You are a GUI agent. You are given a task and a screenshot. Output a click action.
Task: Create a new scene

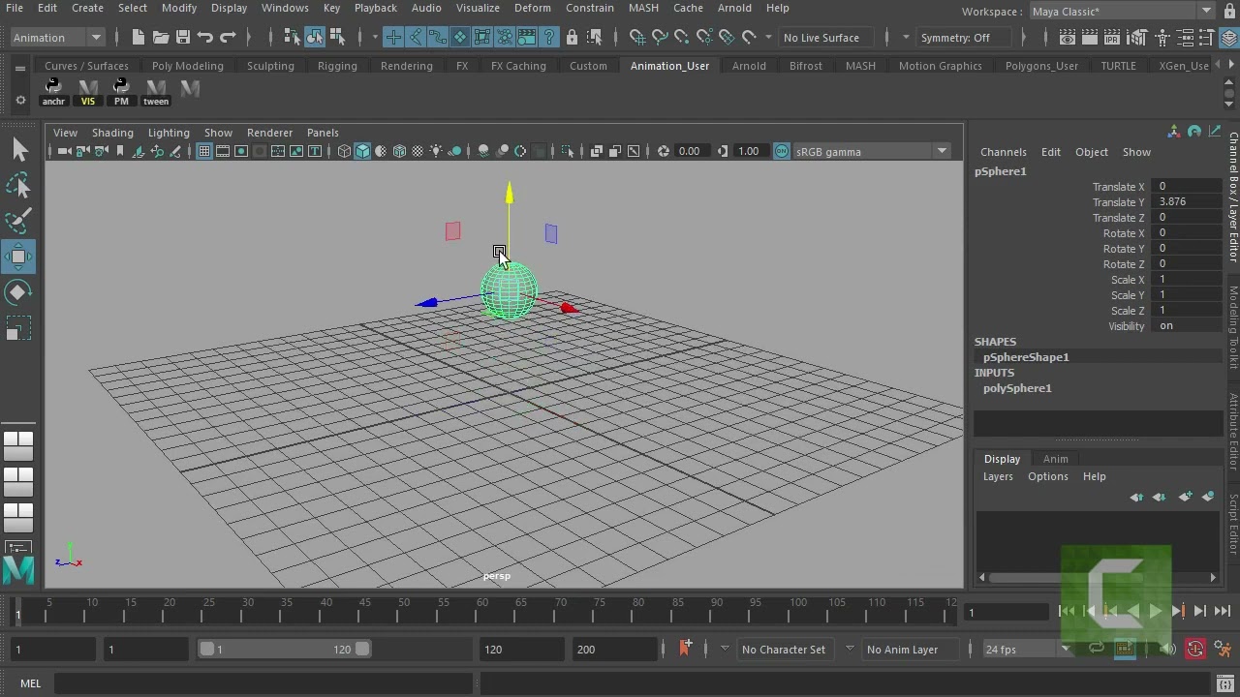(x=138, y=38)
